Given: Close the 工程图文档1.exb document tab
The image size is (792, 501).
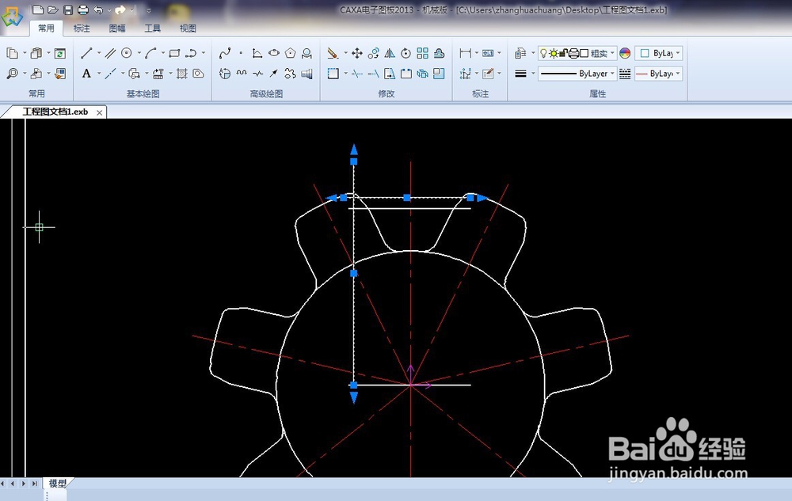Looking at the screenshot, I should (x=100, y=112).
